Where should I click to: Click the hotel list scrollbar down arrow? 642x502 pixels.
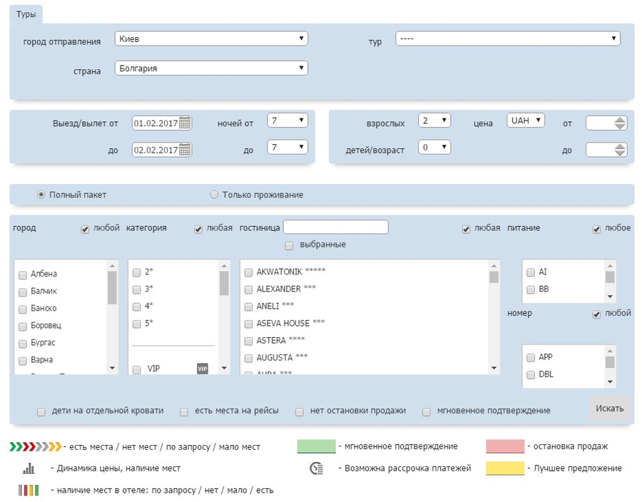pos(494,368)
